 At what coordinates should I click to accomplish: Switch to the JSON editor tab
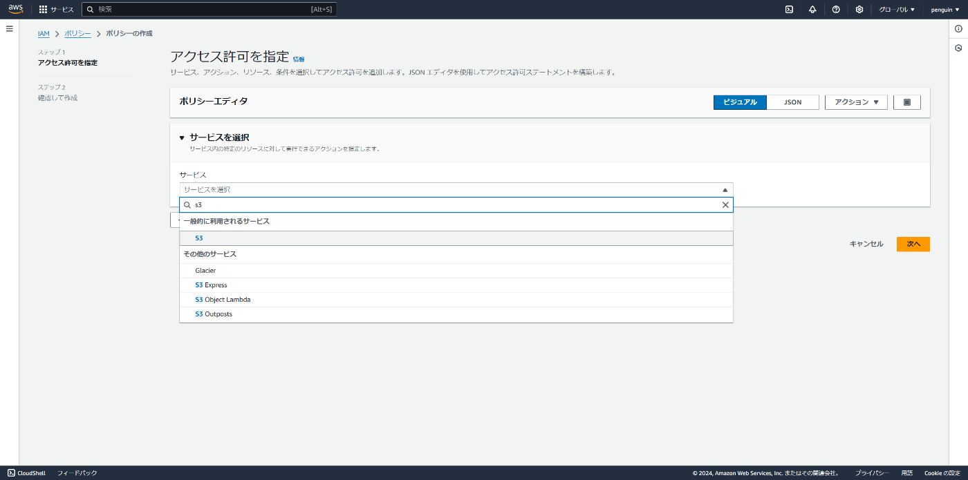(793, 102)
